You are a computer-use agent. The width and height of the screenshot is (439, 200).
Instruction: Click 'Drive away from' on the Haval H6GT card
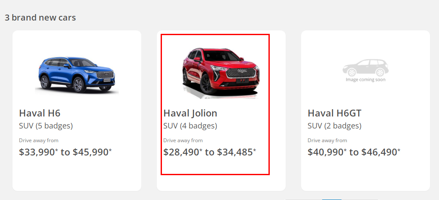pyautogui.click(x=327, y=140)
